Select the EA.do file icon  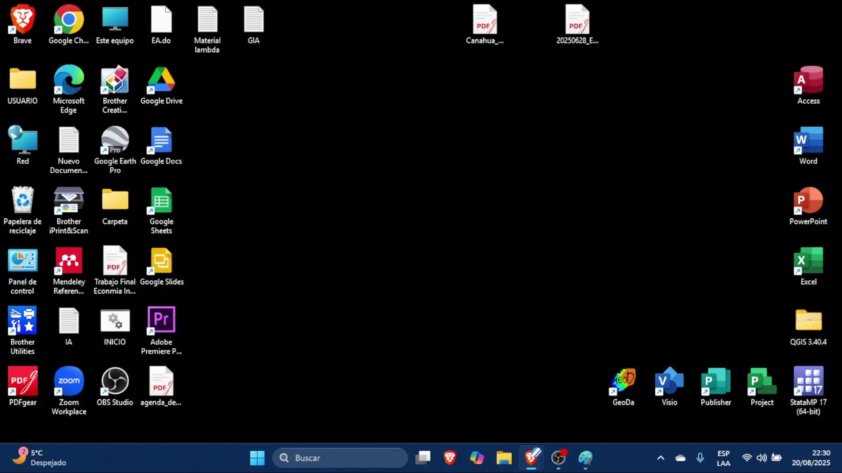[161, 25]
